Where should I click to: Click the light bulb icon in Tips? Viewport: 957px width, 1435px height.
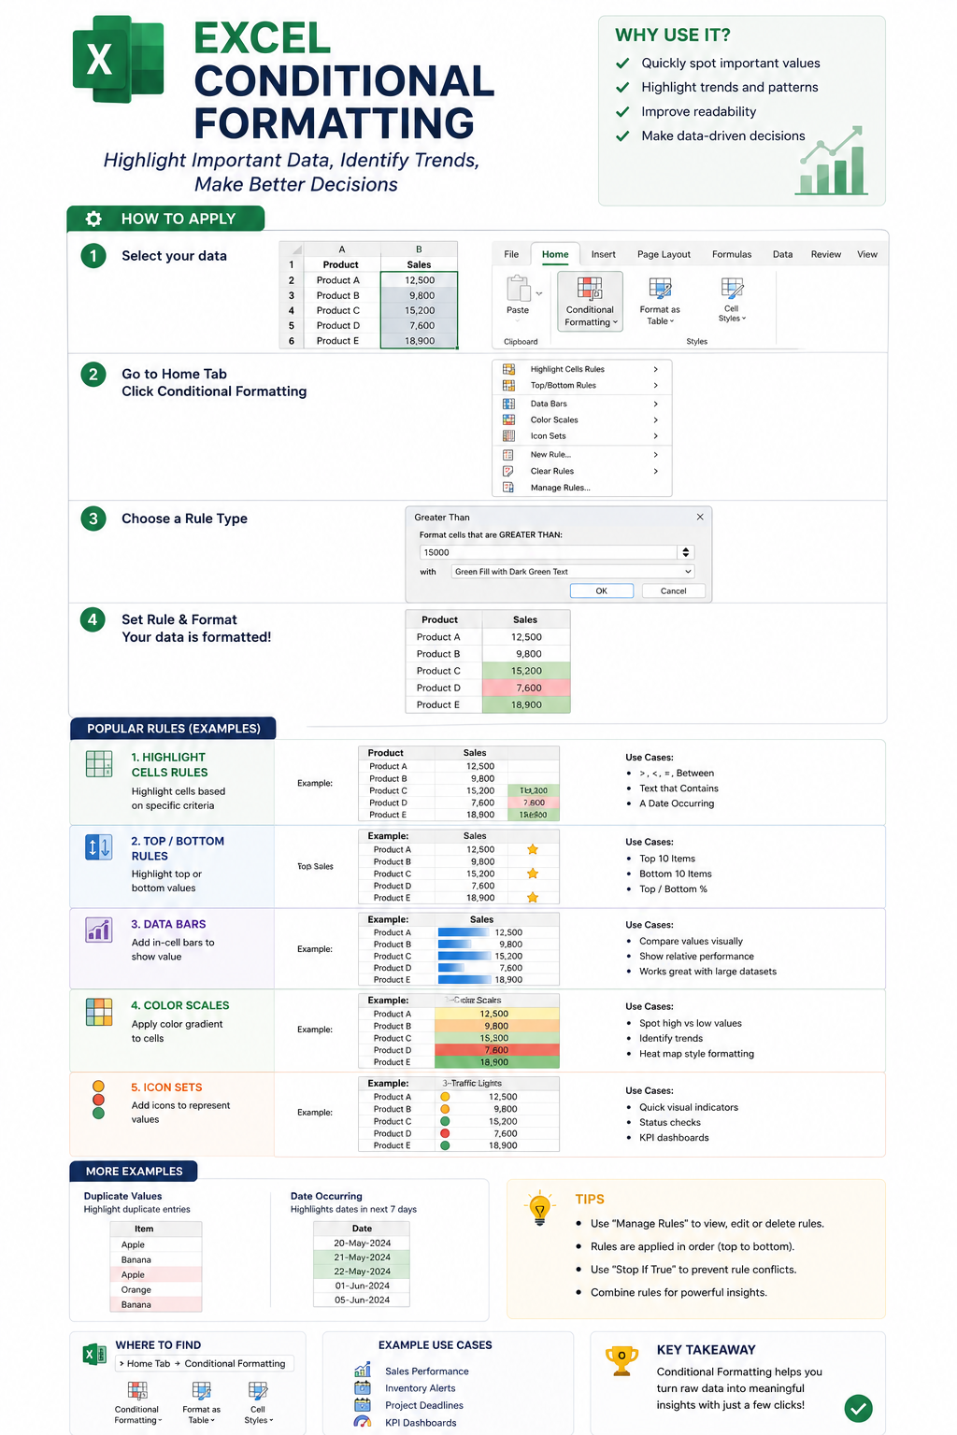click(539, 1209)
